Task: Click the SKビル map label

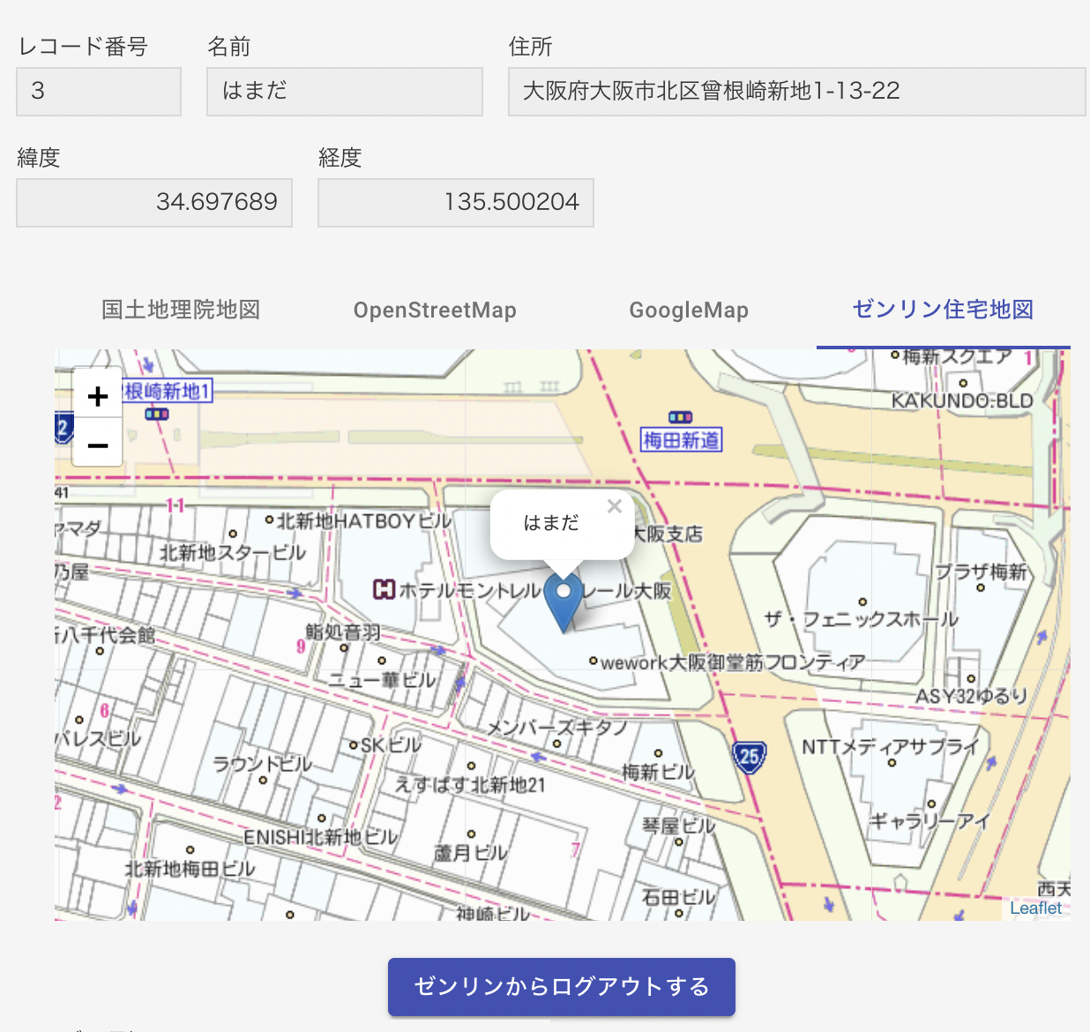Action: click(x=391, y=745)
